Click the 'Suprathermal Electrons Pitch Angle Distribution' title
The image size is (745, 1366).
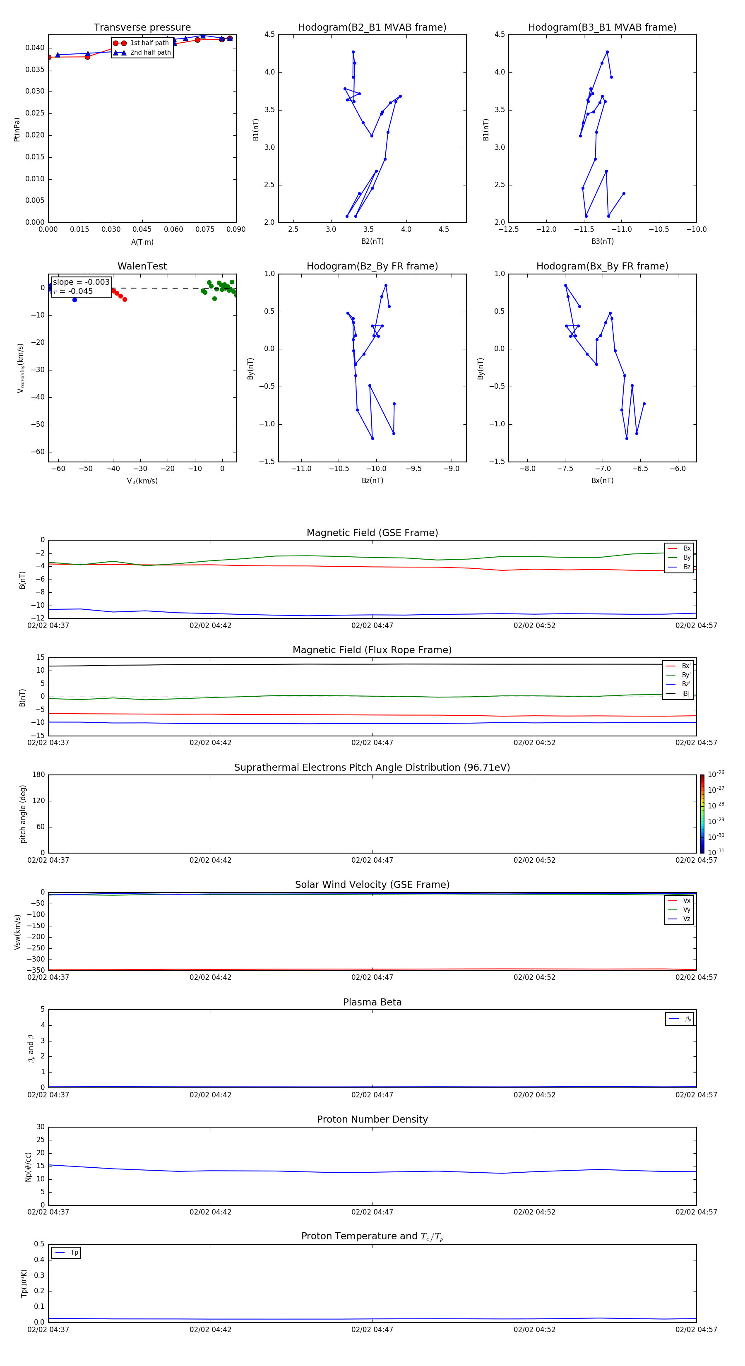pos(372,768)
